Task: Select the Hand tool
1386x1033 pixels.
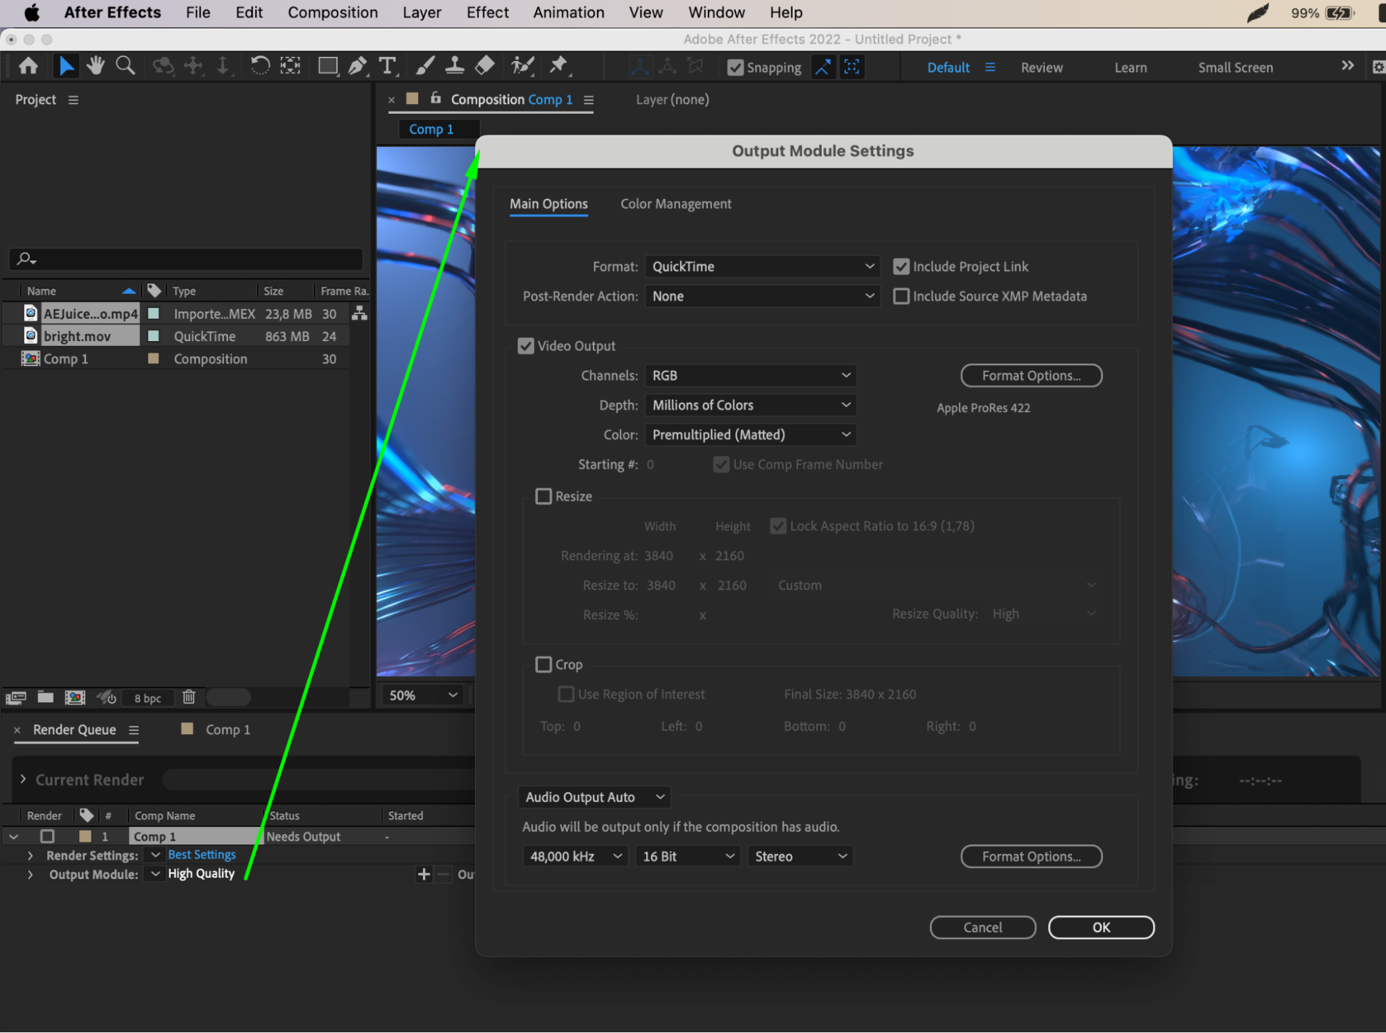Action: tap(95, 67)
